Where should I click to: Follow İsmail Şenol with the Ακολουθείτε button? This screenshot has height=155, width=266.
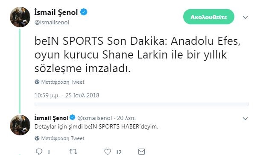point(209,17)
